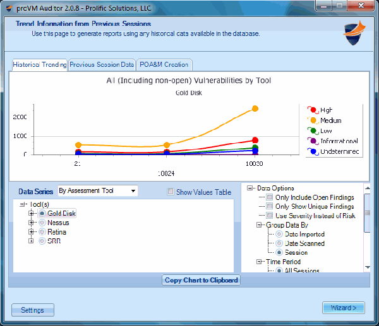This screenshot has height=326, width=379.
Task: Minimize the proVM Auditor window
Action: click(324, 6)
